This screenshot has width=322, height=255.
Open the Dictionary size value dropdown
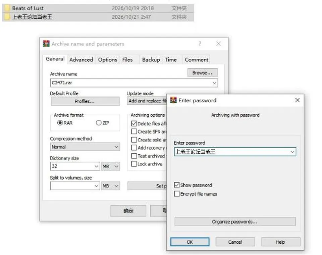[x=96, y=166]
